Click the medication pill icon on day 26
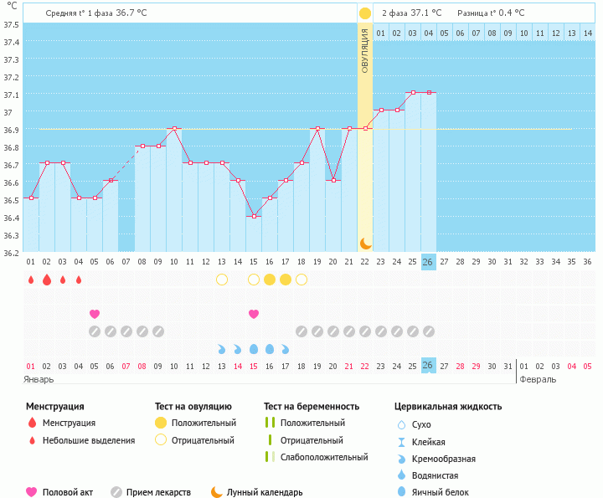Image resolution: width=603 pixels, height=498 pixels. point(429,331)
